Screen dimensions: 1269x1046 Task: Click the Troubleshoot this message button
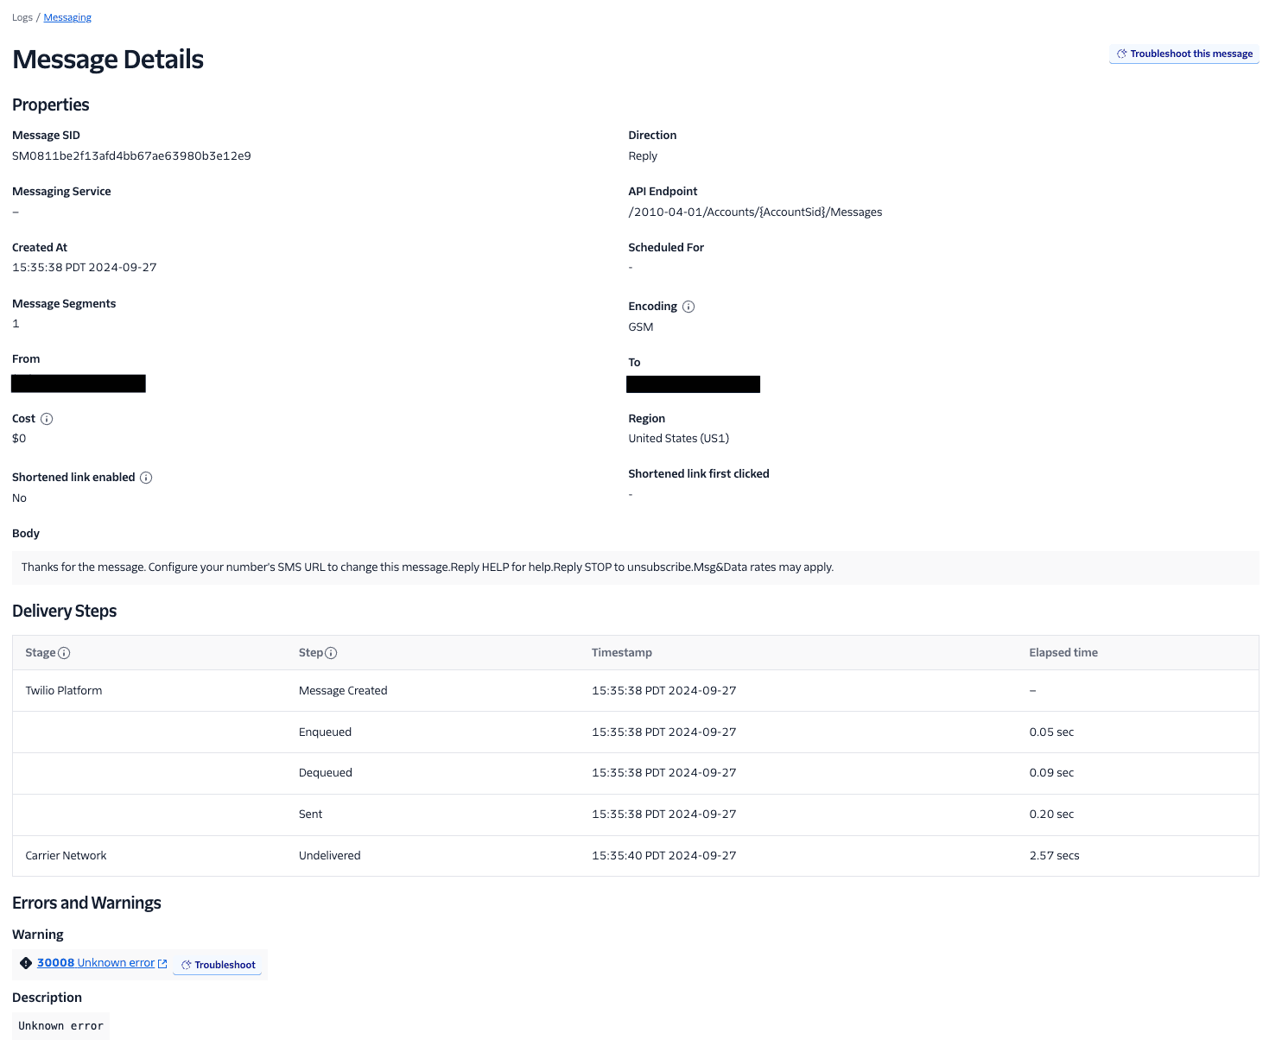1183,54
